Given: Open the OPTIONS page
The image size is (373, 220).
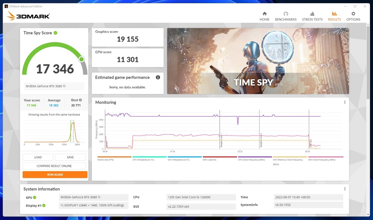Looking at the screenshot, I should tap(353, 16).
